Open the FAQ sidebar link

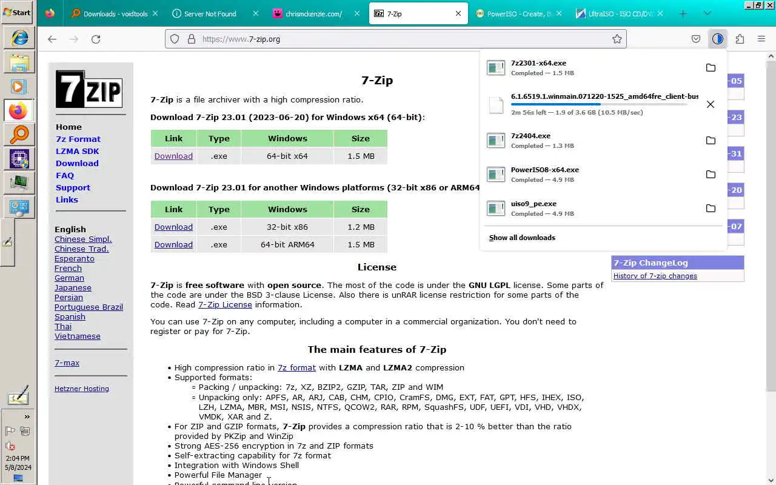coord(65,175)
